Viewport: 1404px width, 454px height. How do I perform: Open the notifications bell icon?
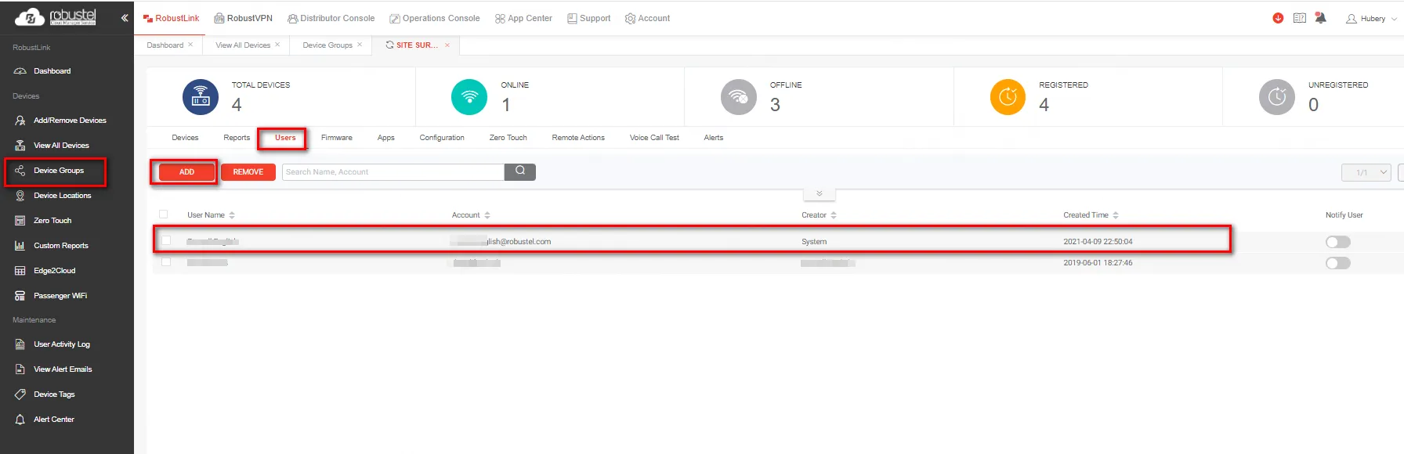tap(1320, 18)
